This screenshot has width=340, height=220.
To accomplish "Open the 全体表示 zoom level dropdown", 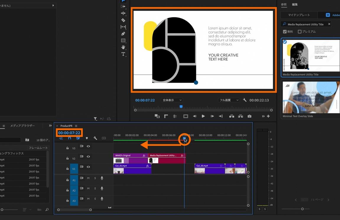I will point(172,100).
